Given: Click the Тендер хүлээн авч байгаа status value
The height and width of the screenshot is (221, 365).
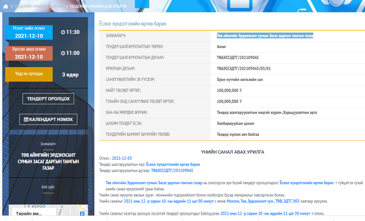Looking at the screenshot, I should click(238, 135).
